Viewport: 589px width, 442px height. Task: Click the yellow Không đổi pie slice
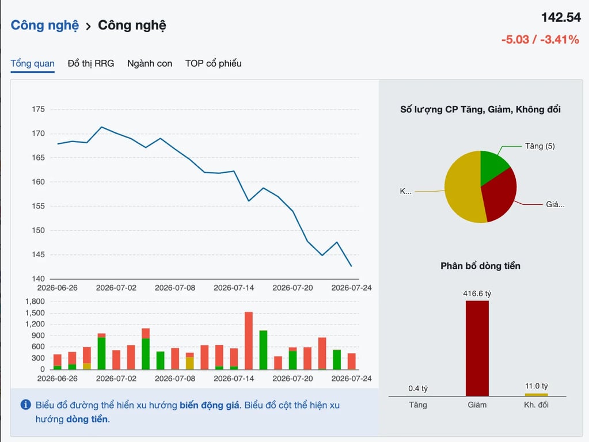pyautogui.click(x=462, y=186)
